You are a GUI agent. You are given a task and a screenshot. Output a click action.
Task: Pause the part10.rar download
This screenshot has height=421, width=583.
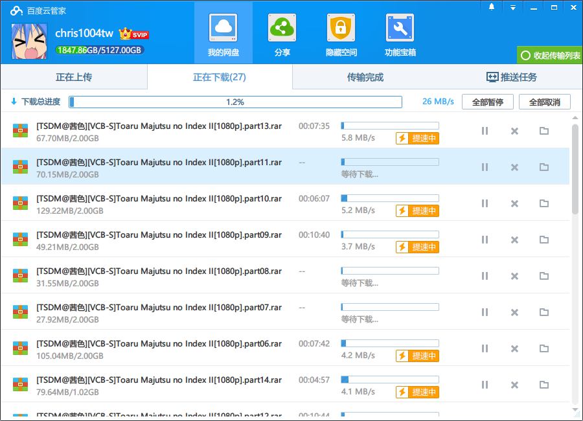(485, 203)
